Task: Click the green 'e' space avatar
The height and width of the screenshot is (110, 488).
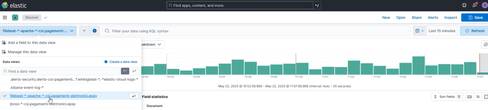Action: 15,18
